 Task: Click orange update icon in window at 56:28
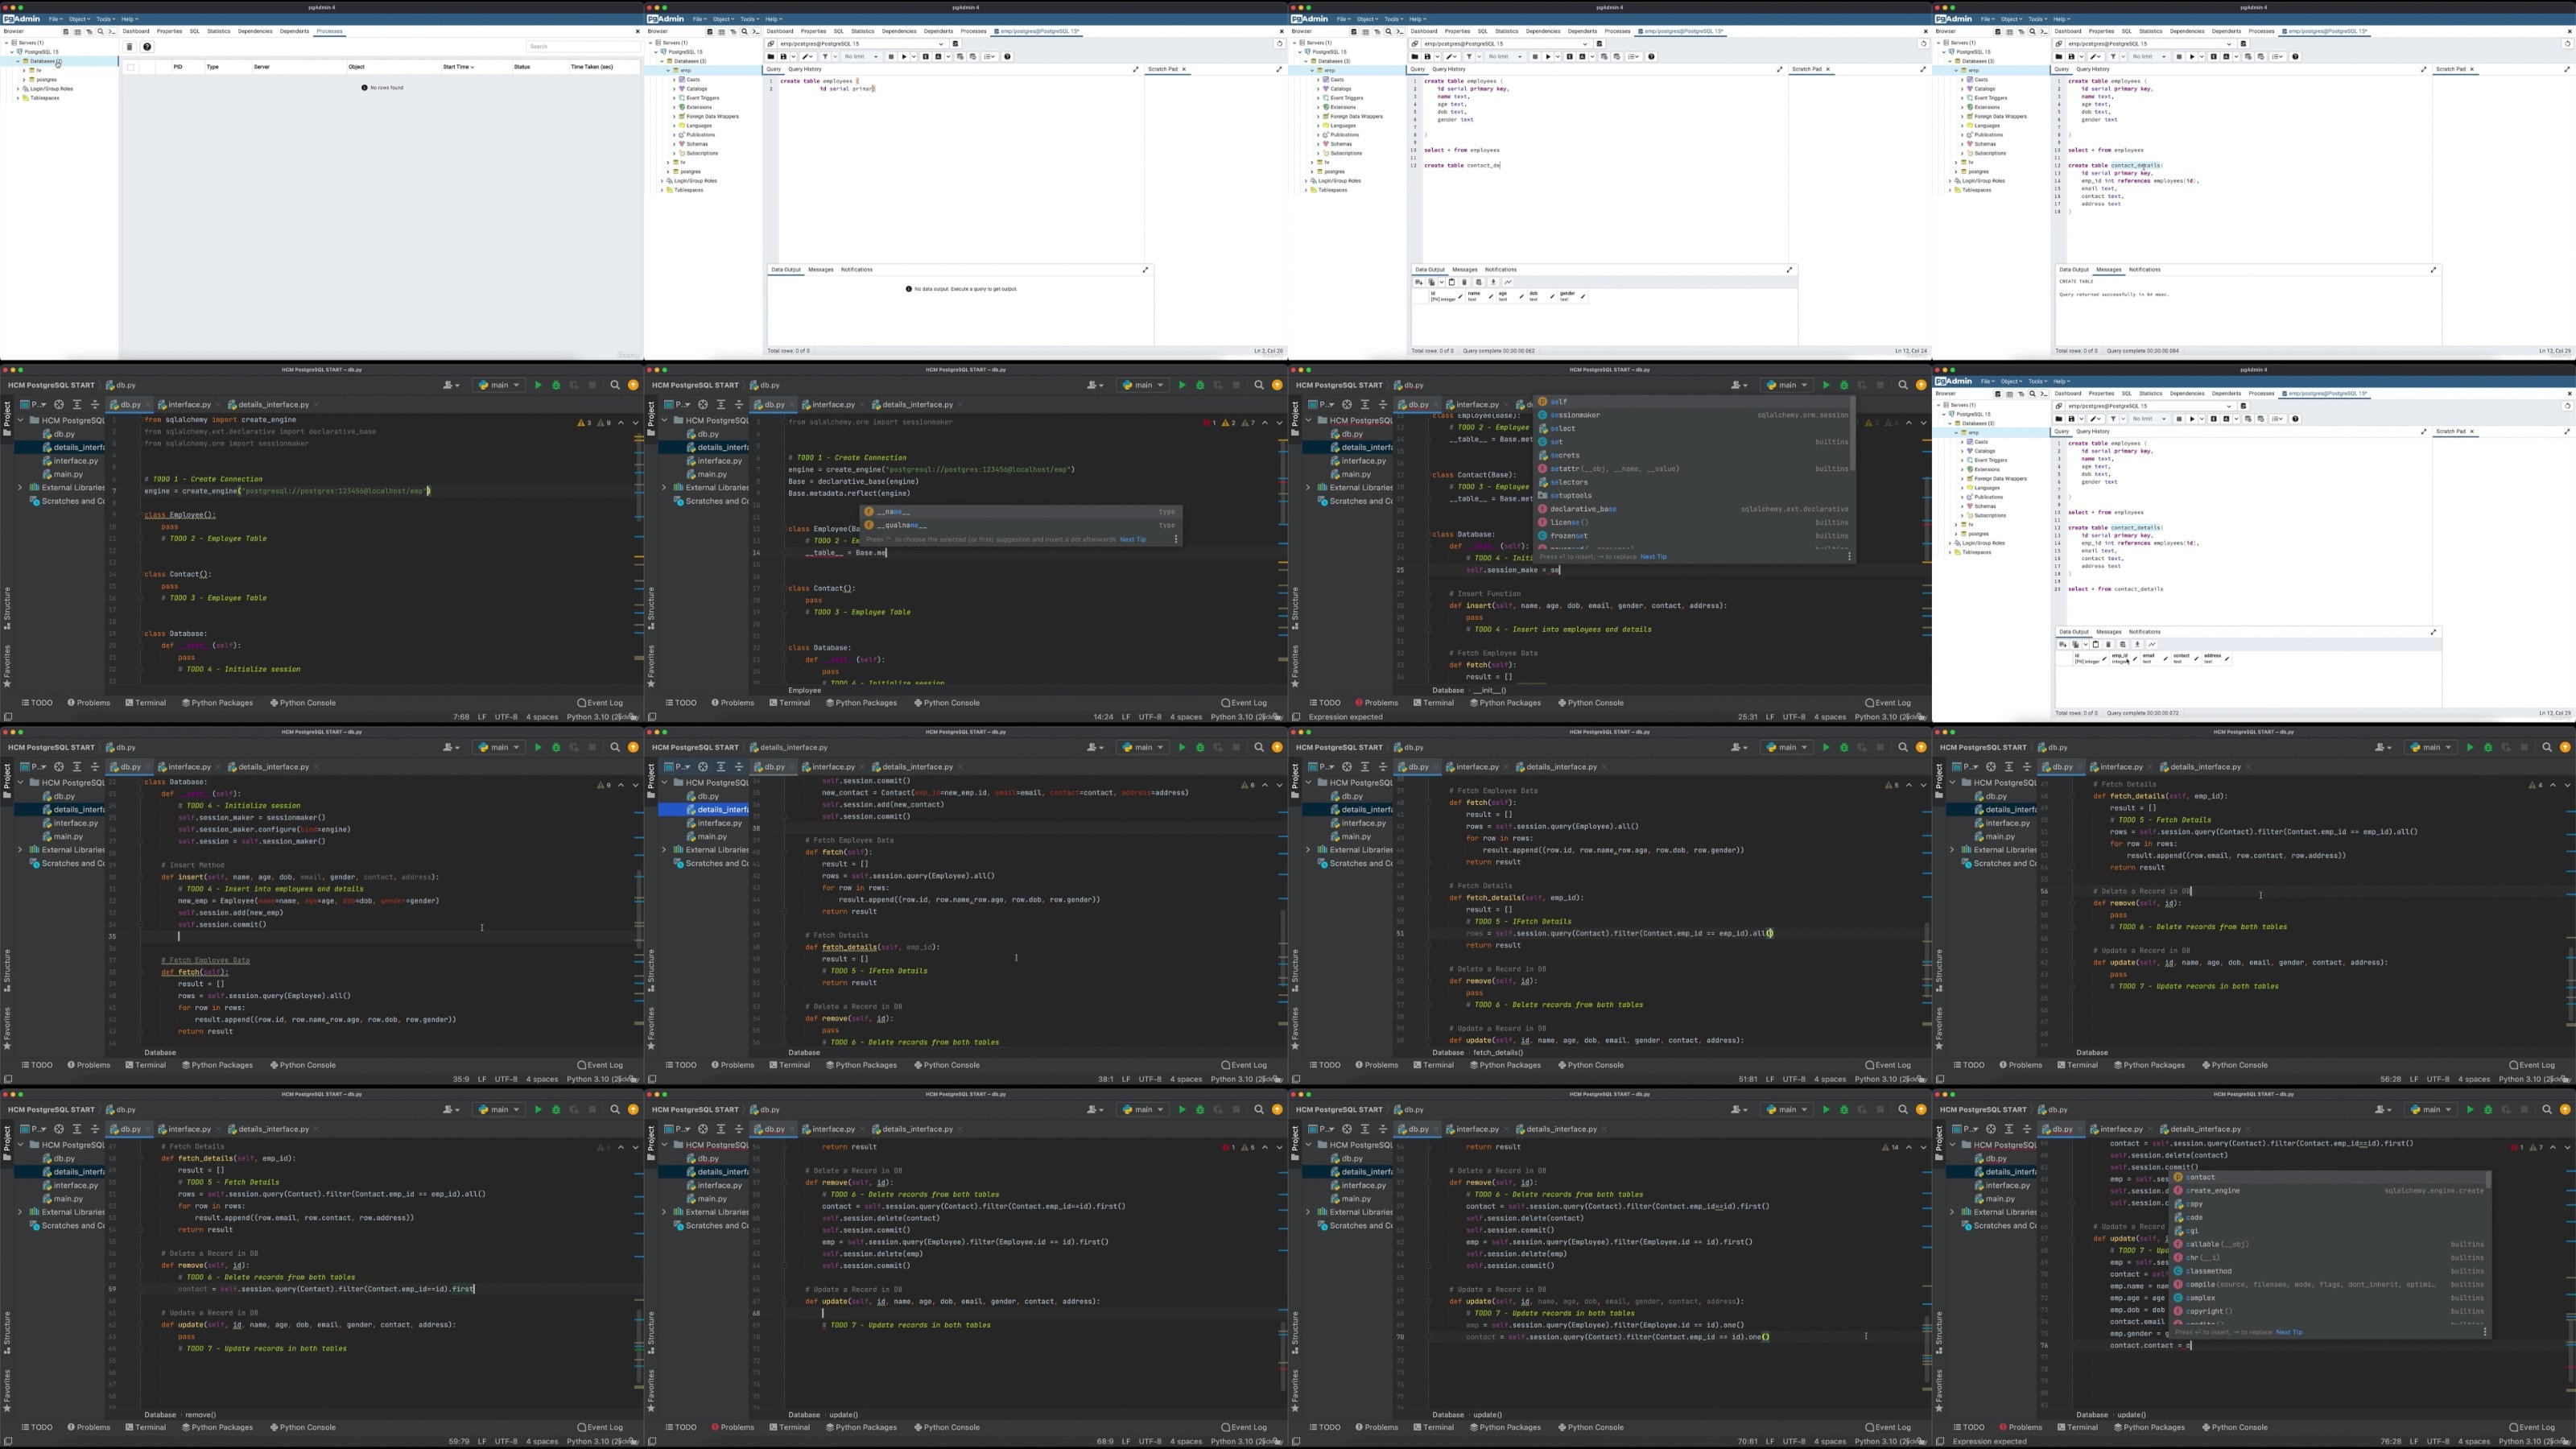click(x=2565, y=747)
